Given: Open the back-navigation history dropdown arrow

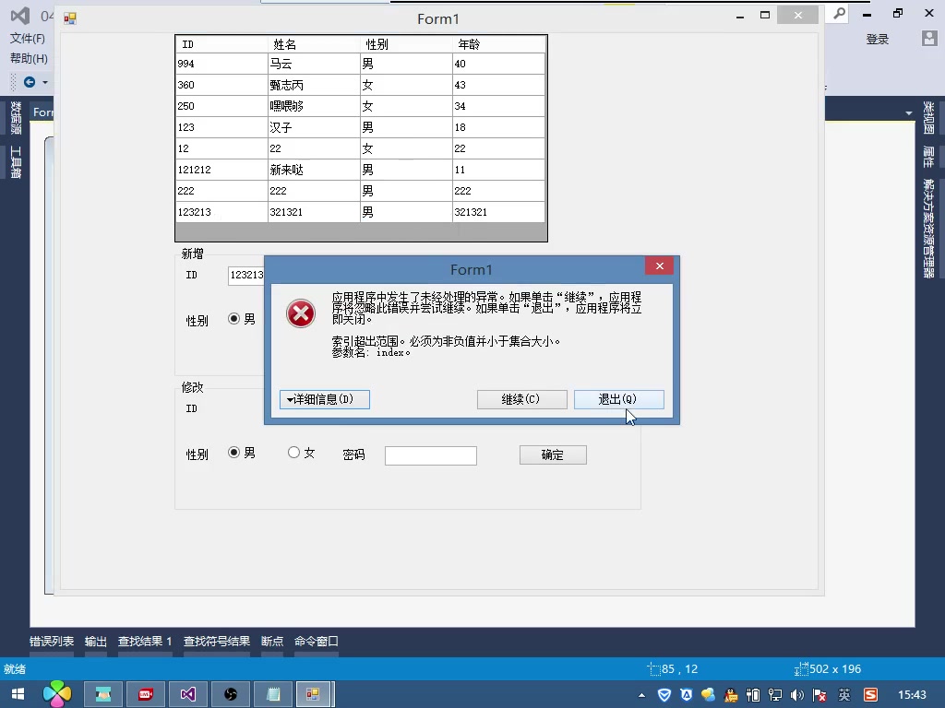Looking at the screenshot, I should click(x=43, y=82).
